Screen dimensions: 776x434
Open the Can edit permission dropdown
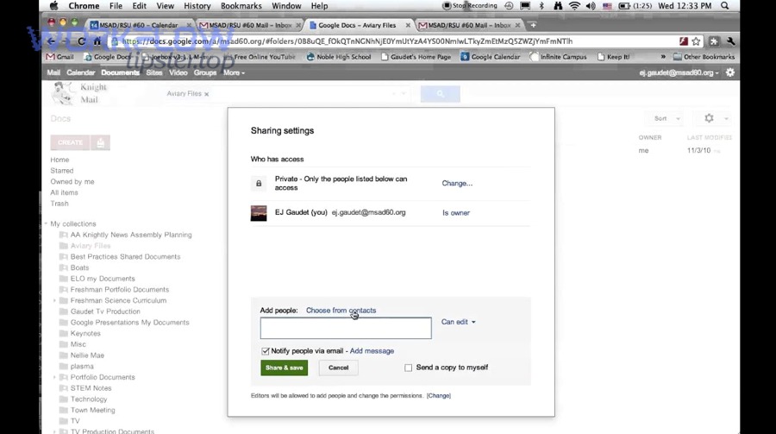(459, 322)
